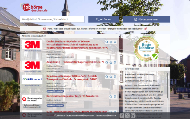190x119 pixels.
Task: Click the 'Aktuelle Jobs aus Jüchen' heading
Action: click(34, 36)
